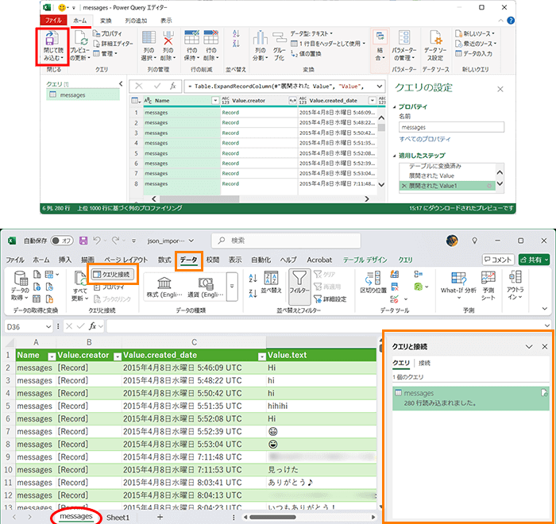Click Close & Load in Power Query editor
Screen dimensions: 556x524
pyautogui.click(x=52, y=46)
